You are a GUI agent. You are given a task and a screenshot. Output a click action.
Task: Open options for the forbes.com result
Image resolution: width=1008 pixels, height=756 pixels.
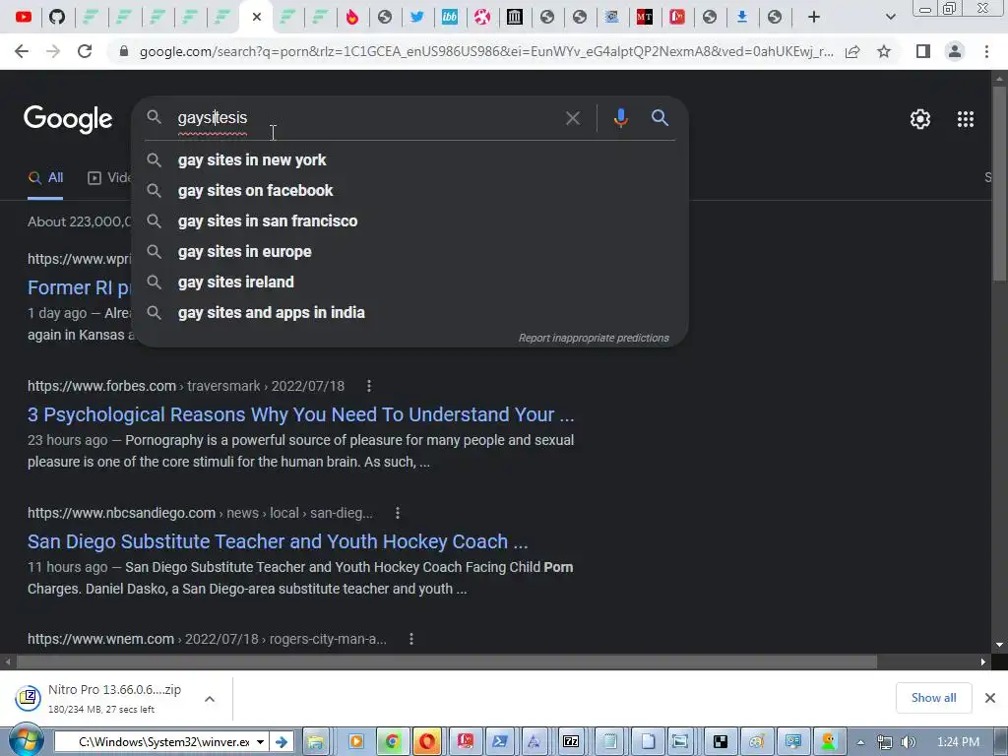pos(368,386)
